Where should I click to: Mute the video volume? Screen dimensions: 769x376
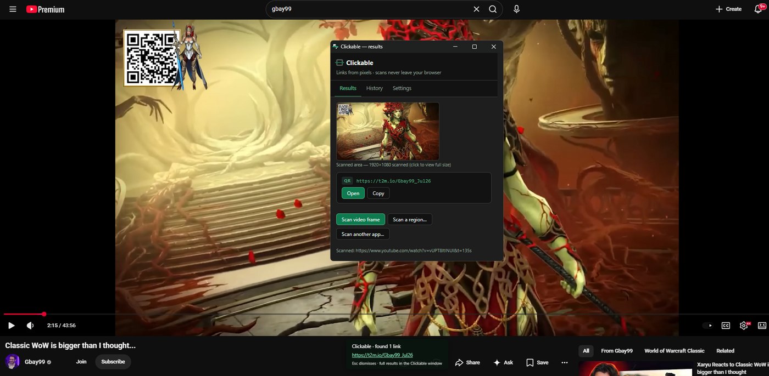[30, 325]
